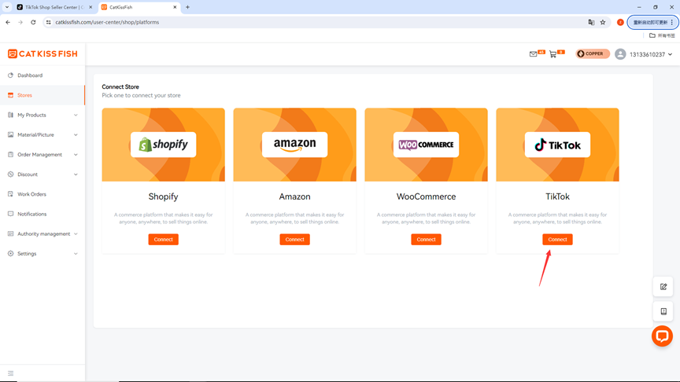Expand the Settings sidebar section

point(42,254)
